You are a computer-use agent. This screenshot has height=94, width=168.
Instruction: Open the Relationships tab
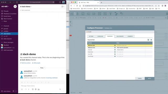(x=120, y=36)
